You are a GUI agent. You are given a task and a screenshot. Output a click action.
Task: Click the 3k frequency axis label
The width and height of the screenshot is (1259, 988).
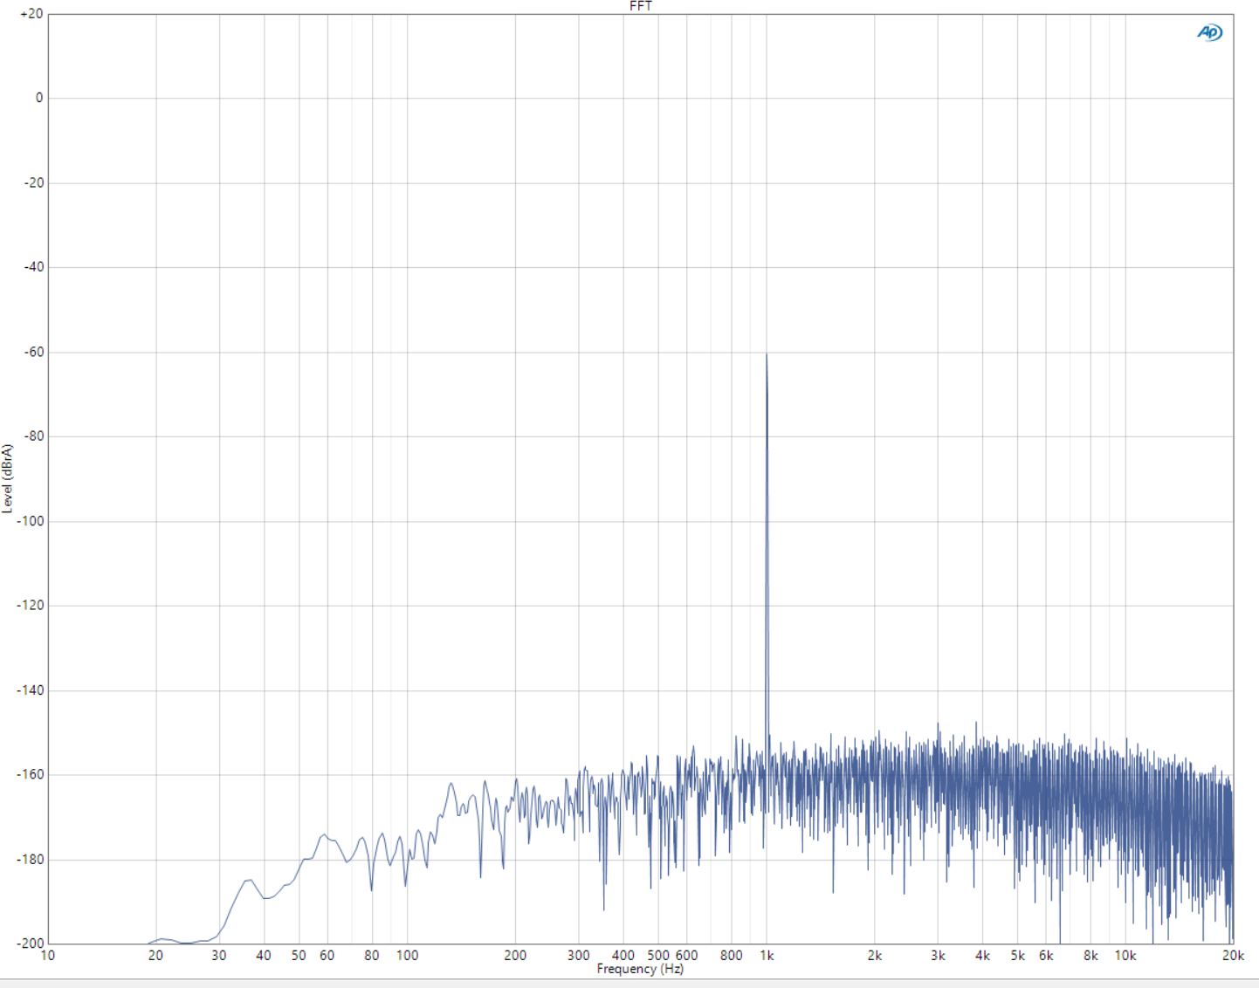click(x=938, y=956)
